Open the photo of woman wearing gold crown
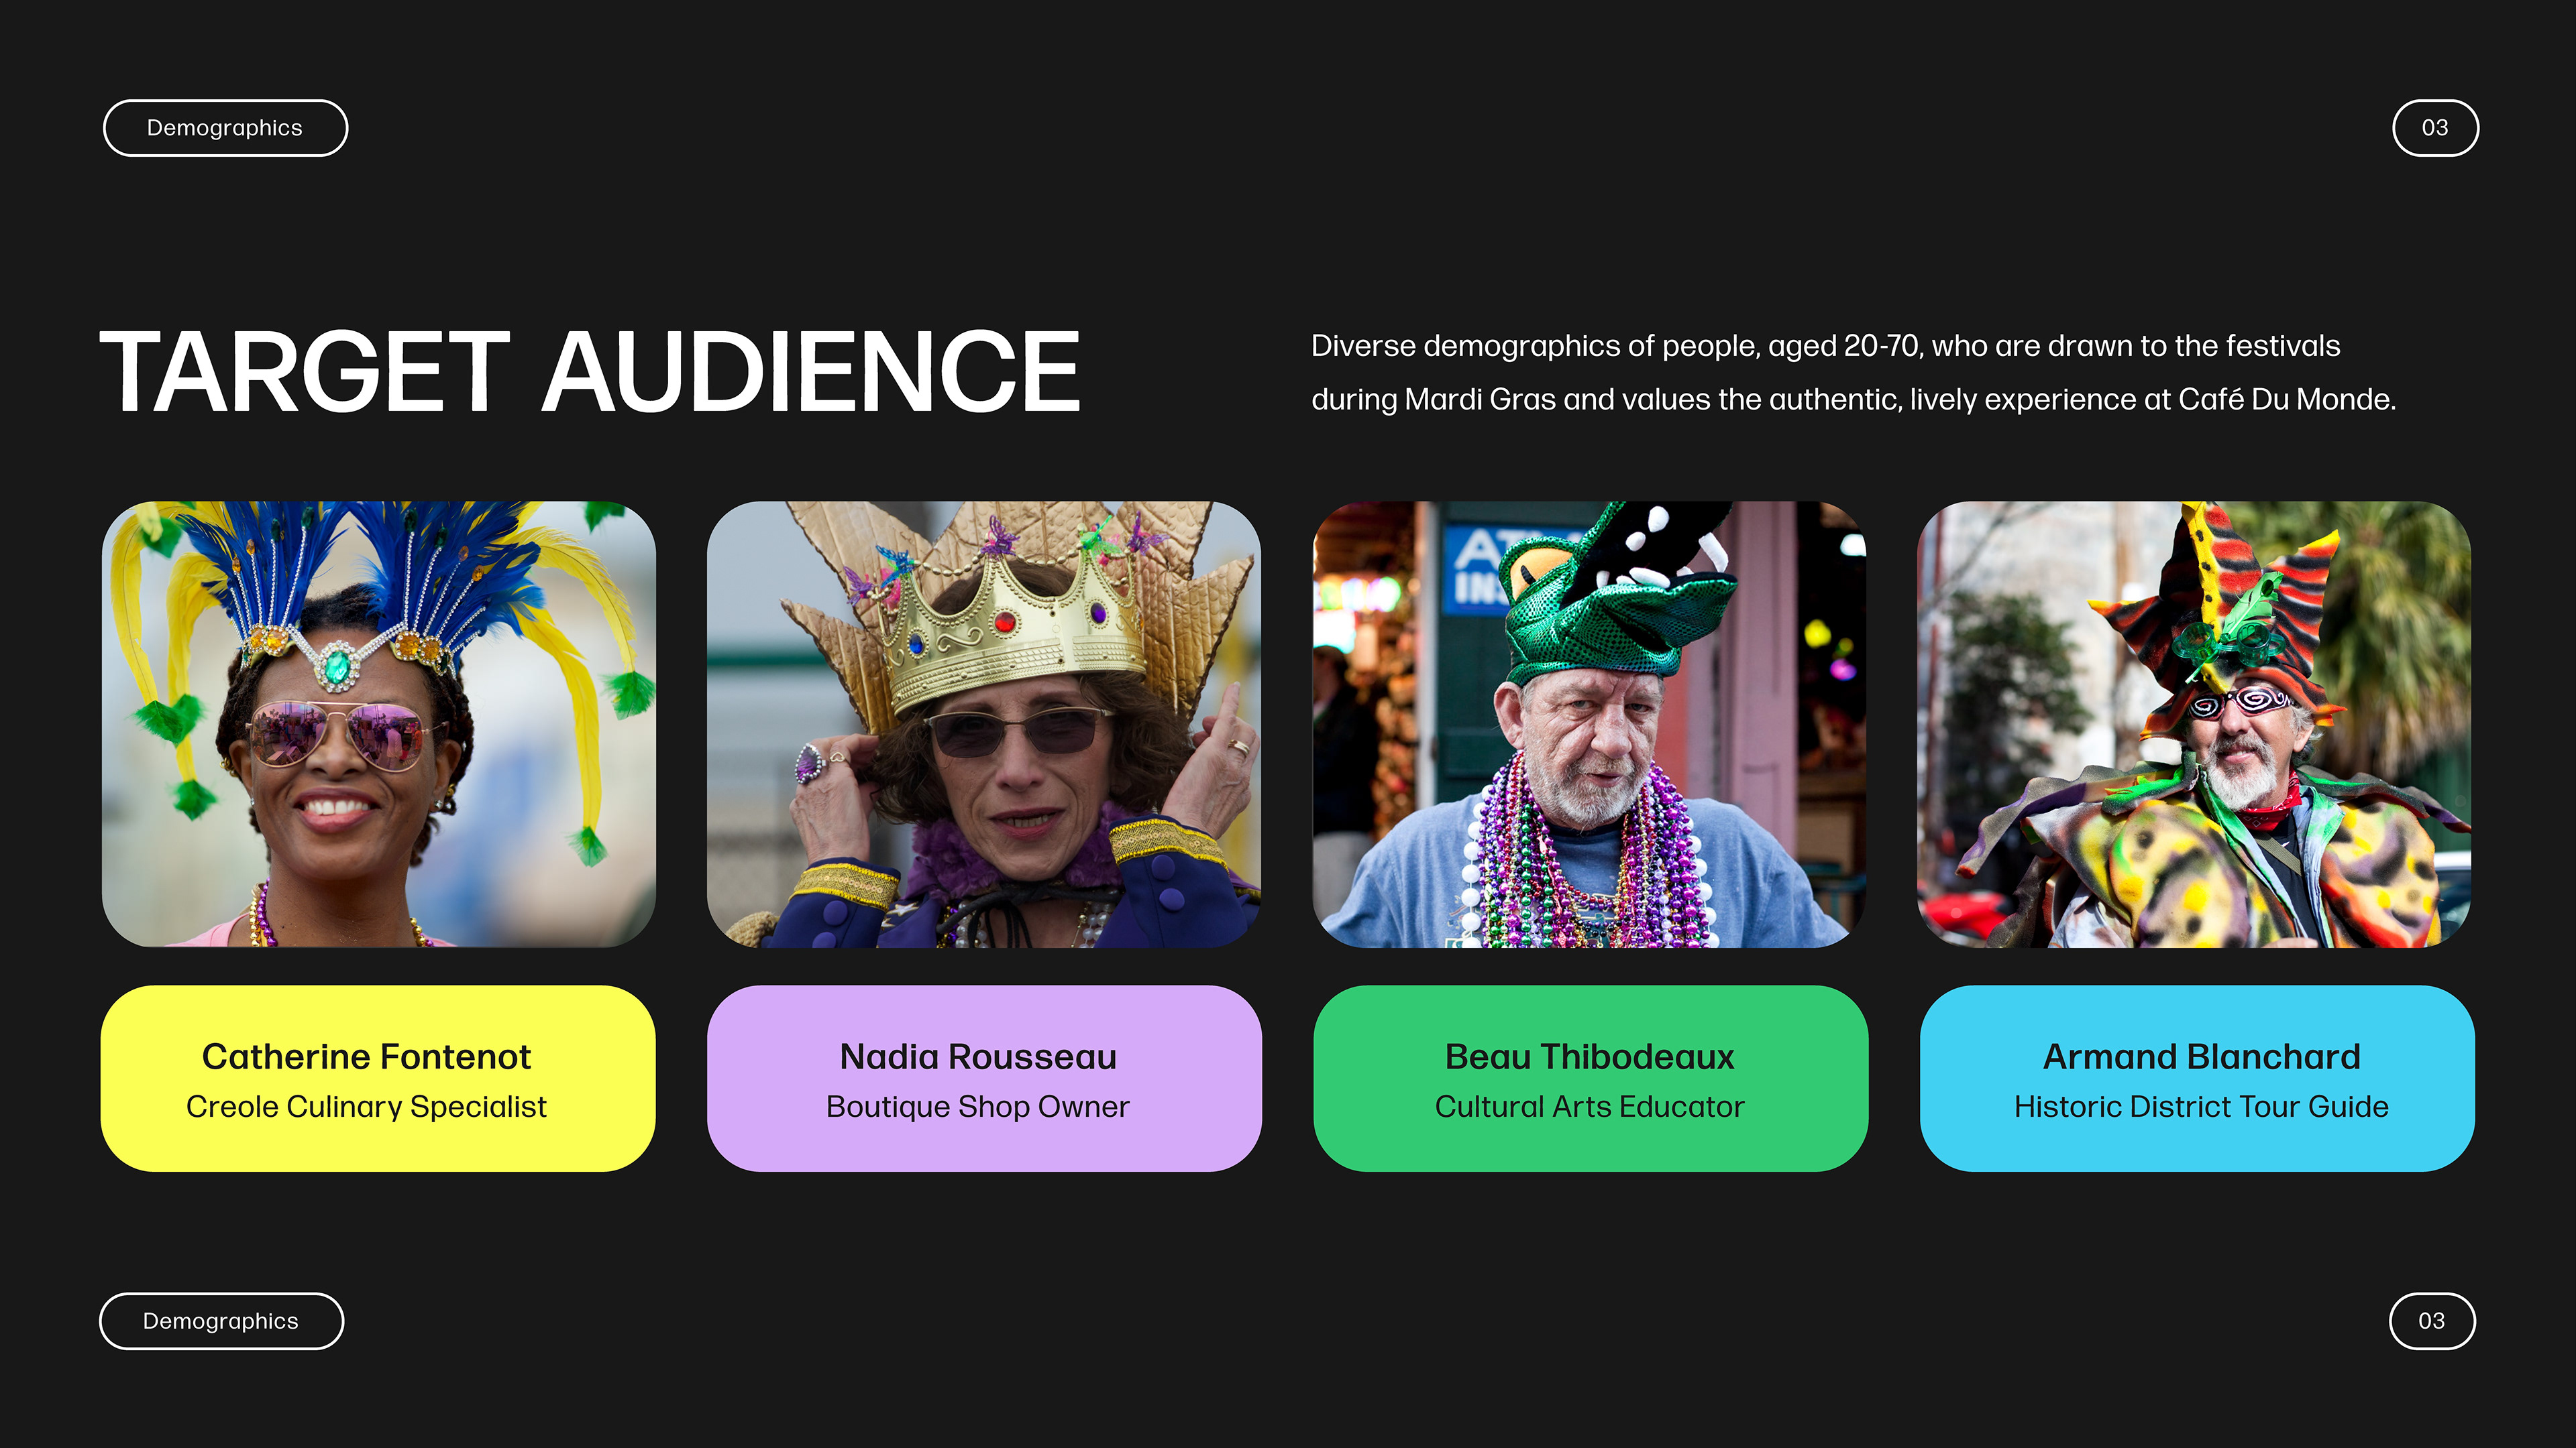Screen dimensions: 2576x1448 (x=984, y=725)
